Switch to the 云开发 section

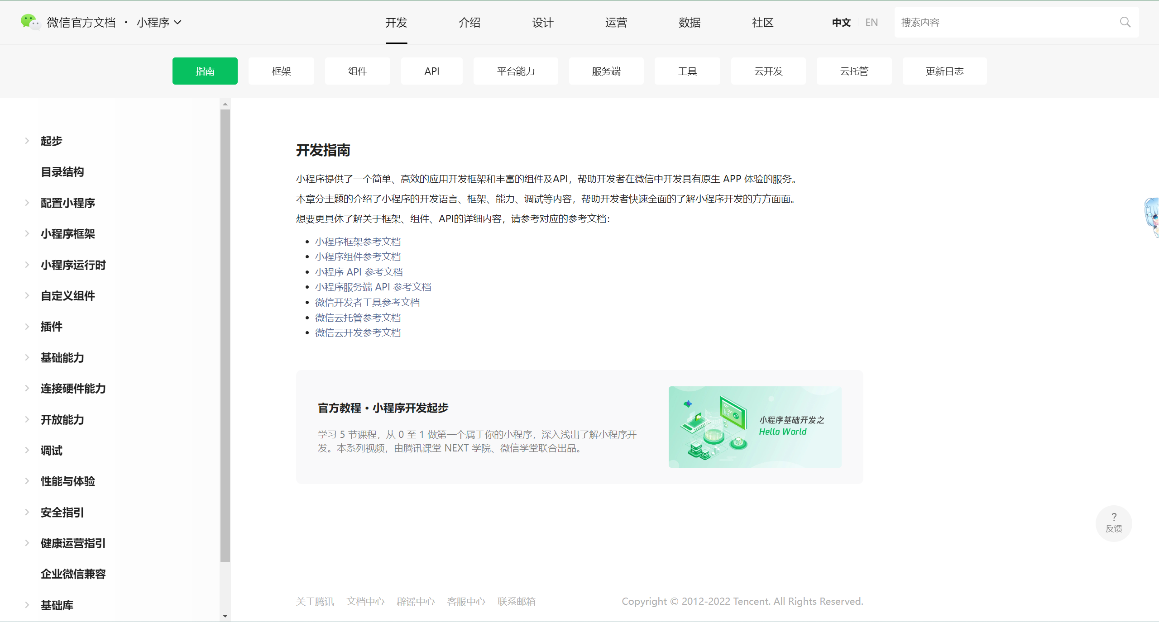768,71
